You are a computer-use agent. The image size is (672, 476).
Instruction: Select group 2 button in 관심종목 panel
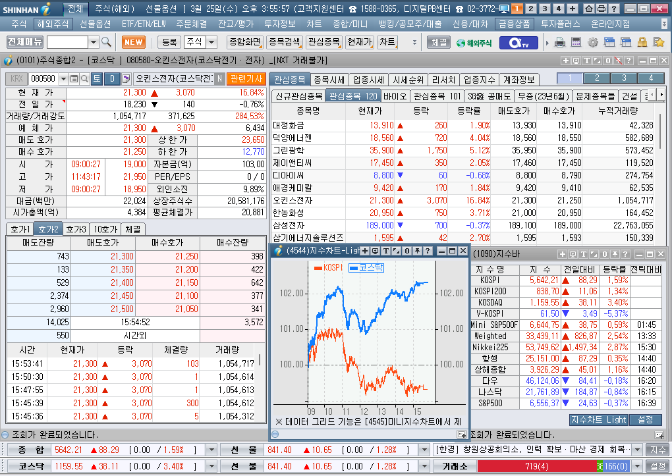(x=597, y=78)
